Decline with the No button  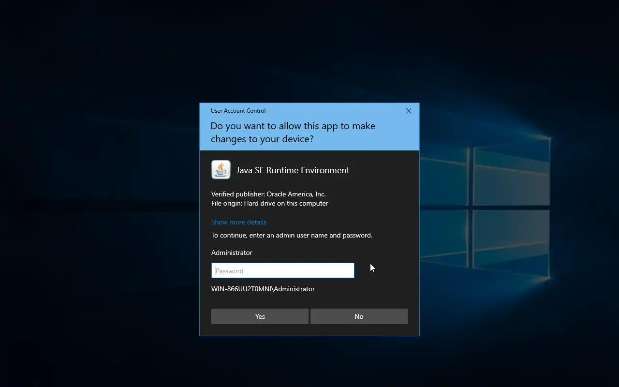[x=359, y=316]
